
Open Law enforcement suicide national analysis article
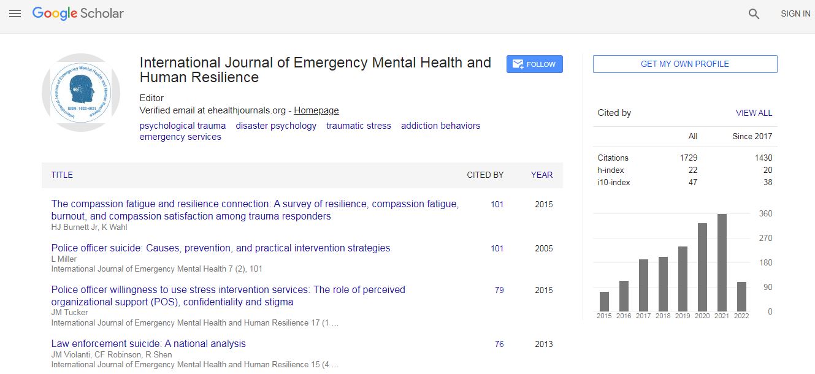pyautogui.click(x=148, y=344)
